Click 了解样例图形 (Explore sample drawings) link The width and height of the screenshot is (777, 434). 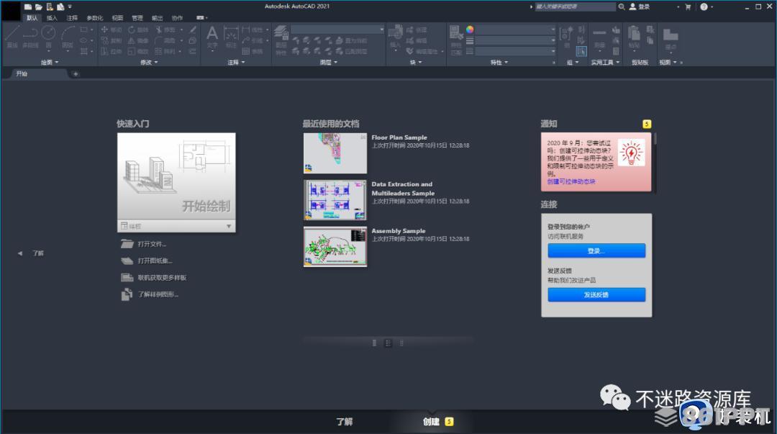coord(158,294)
